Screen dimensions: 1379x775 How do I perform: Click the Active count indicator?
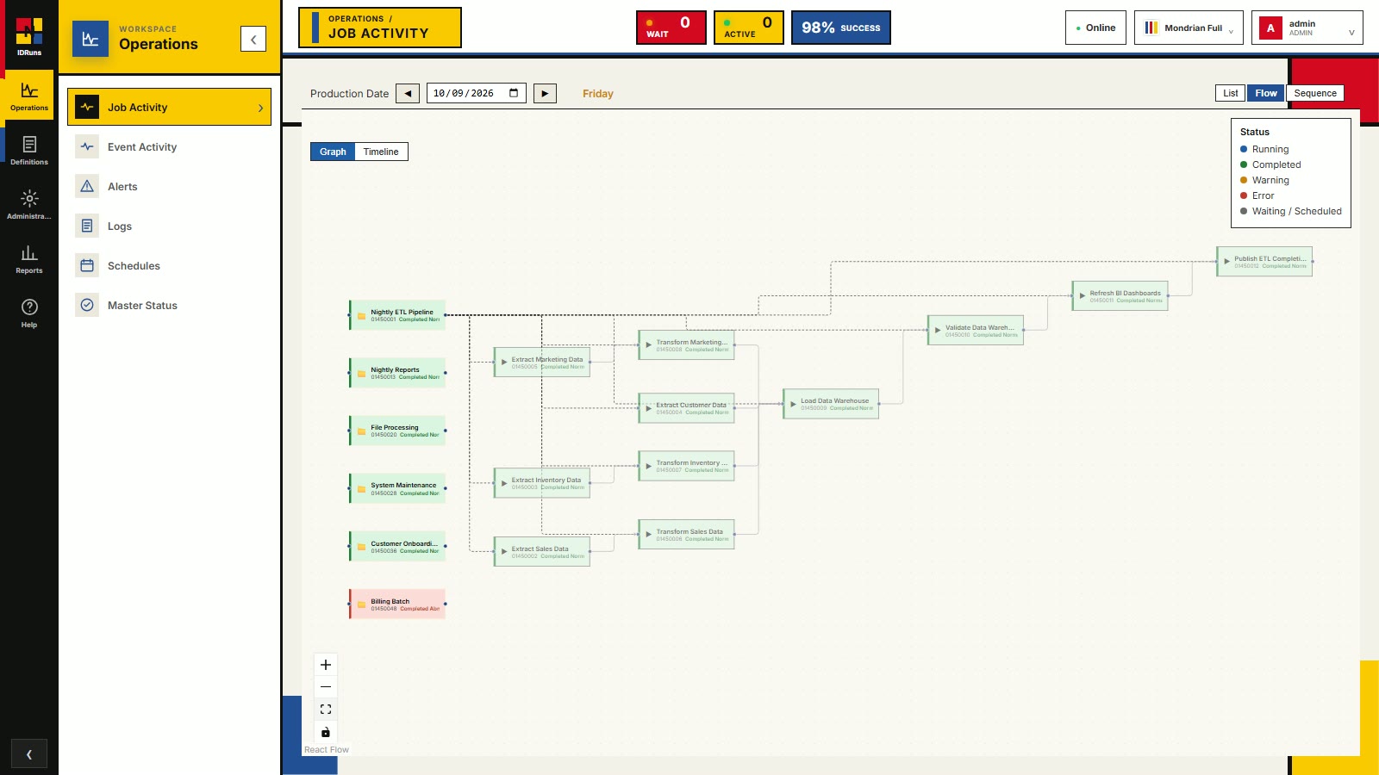(748, 28)
